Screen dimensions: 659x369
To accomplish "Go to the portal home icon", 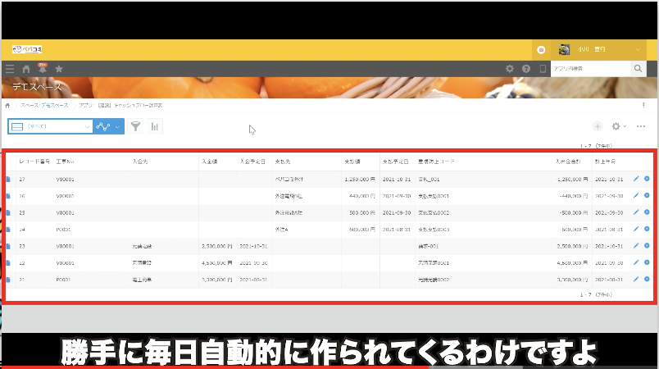I will pos(26,70).
